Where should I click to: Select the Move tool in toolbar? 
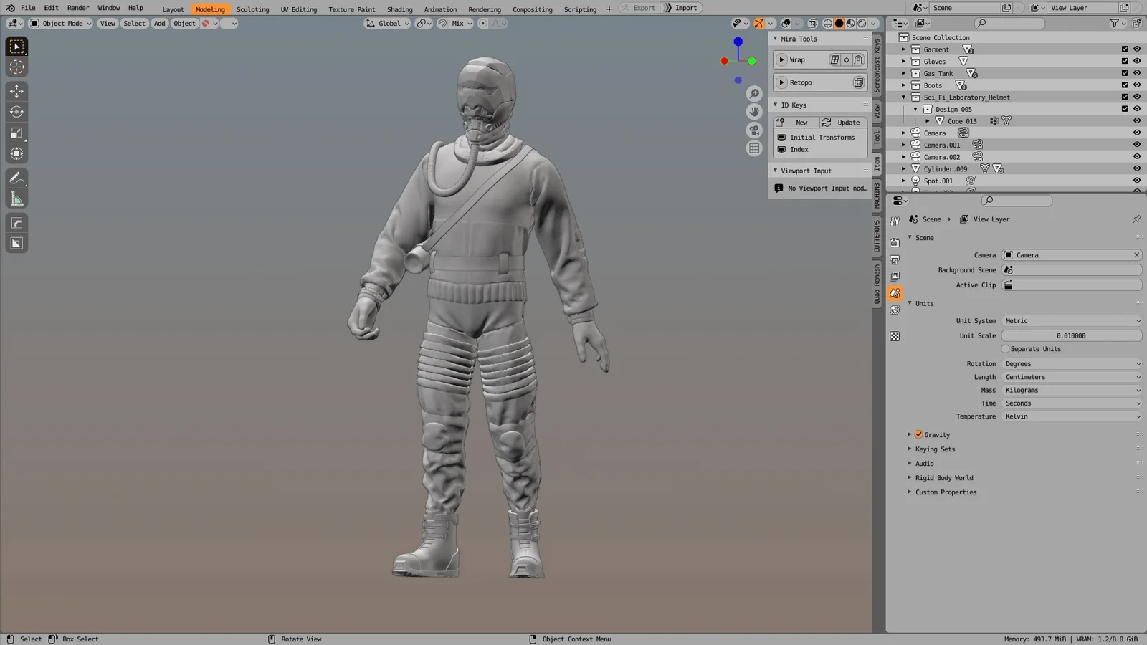pos(16,91)
